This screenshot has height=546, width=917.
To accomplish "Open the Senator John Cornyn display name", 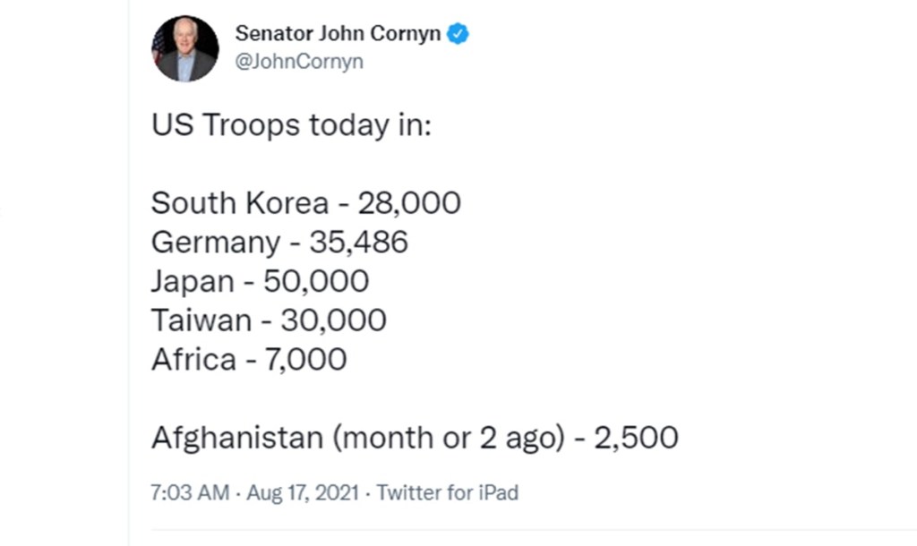I will (339, 34).
